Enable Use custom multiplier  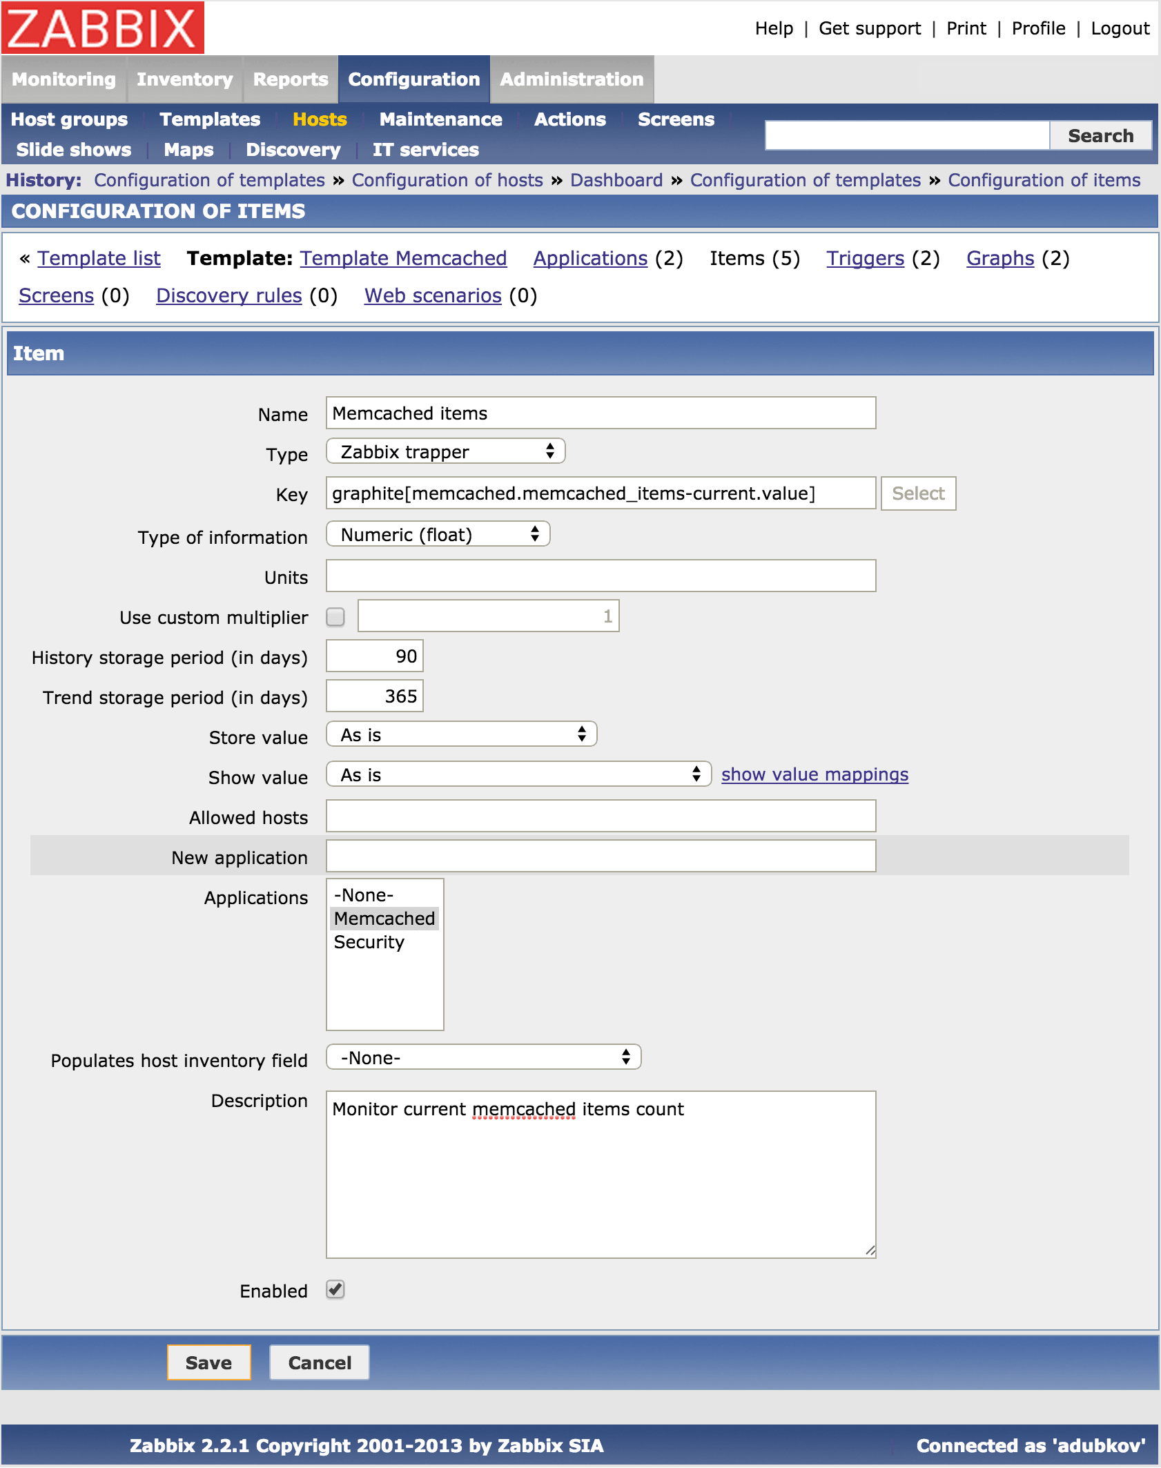(336, 618)
